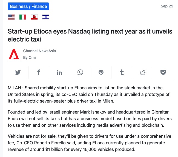Share article on Facebook
Screen dimensions: 178x157
point(39,72)
